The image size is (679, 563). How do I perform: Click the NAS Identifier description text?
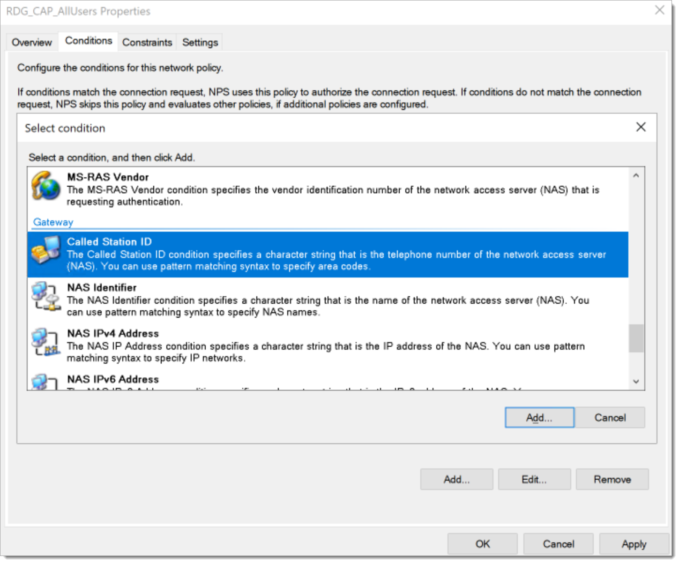328,306
